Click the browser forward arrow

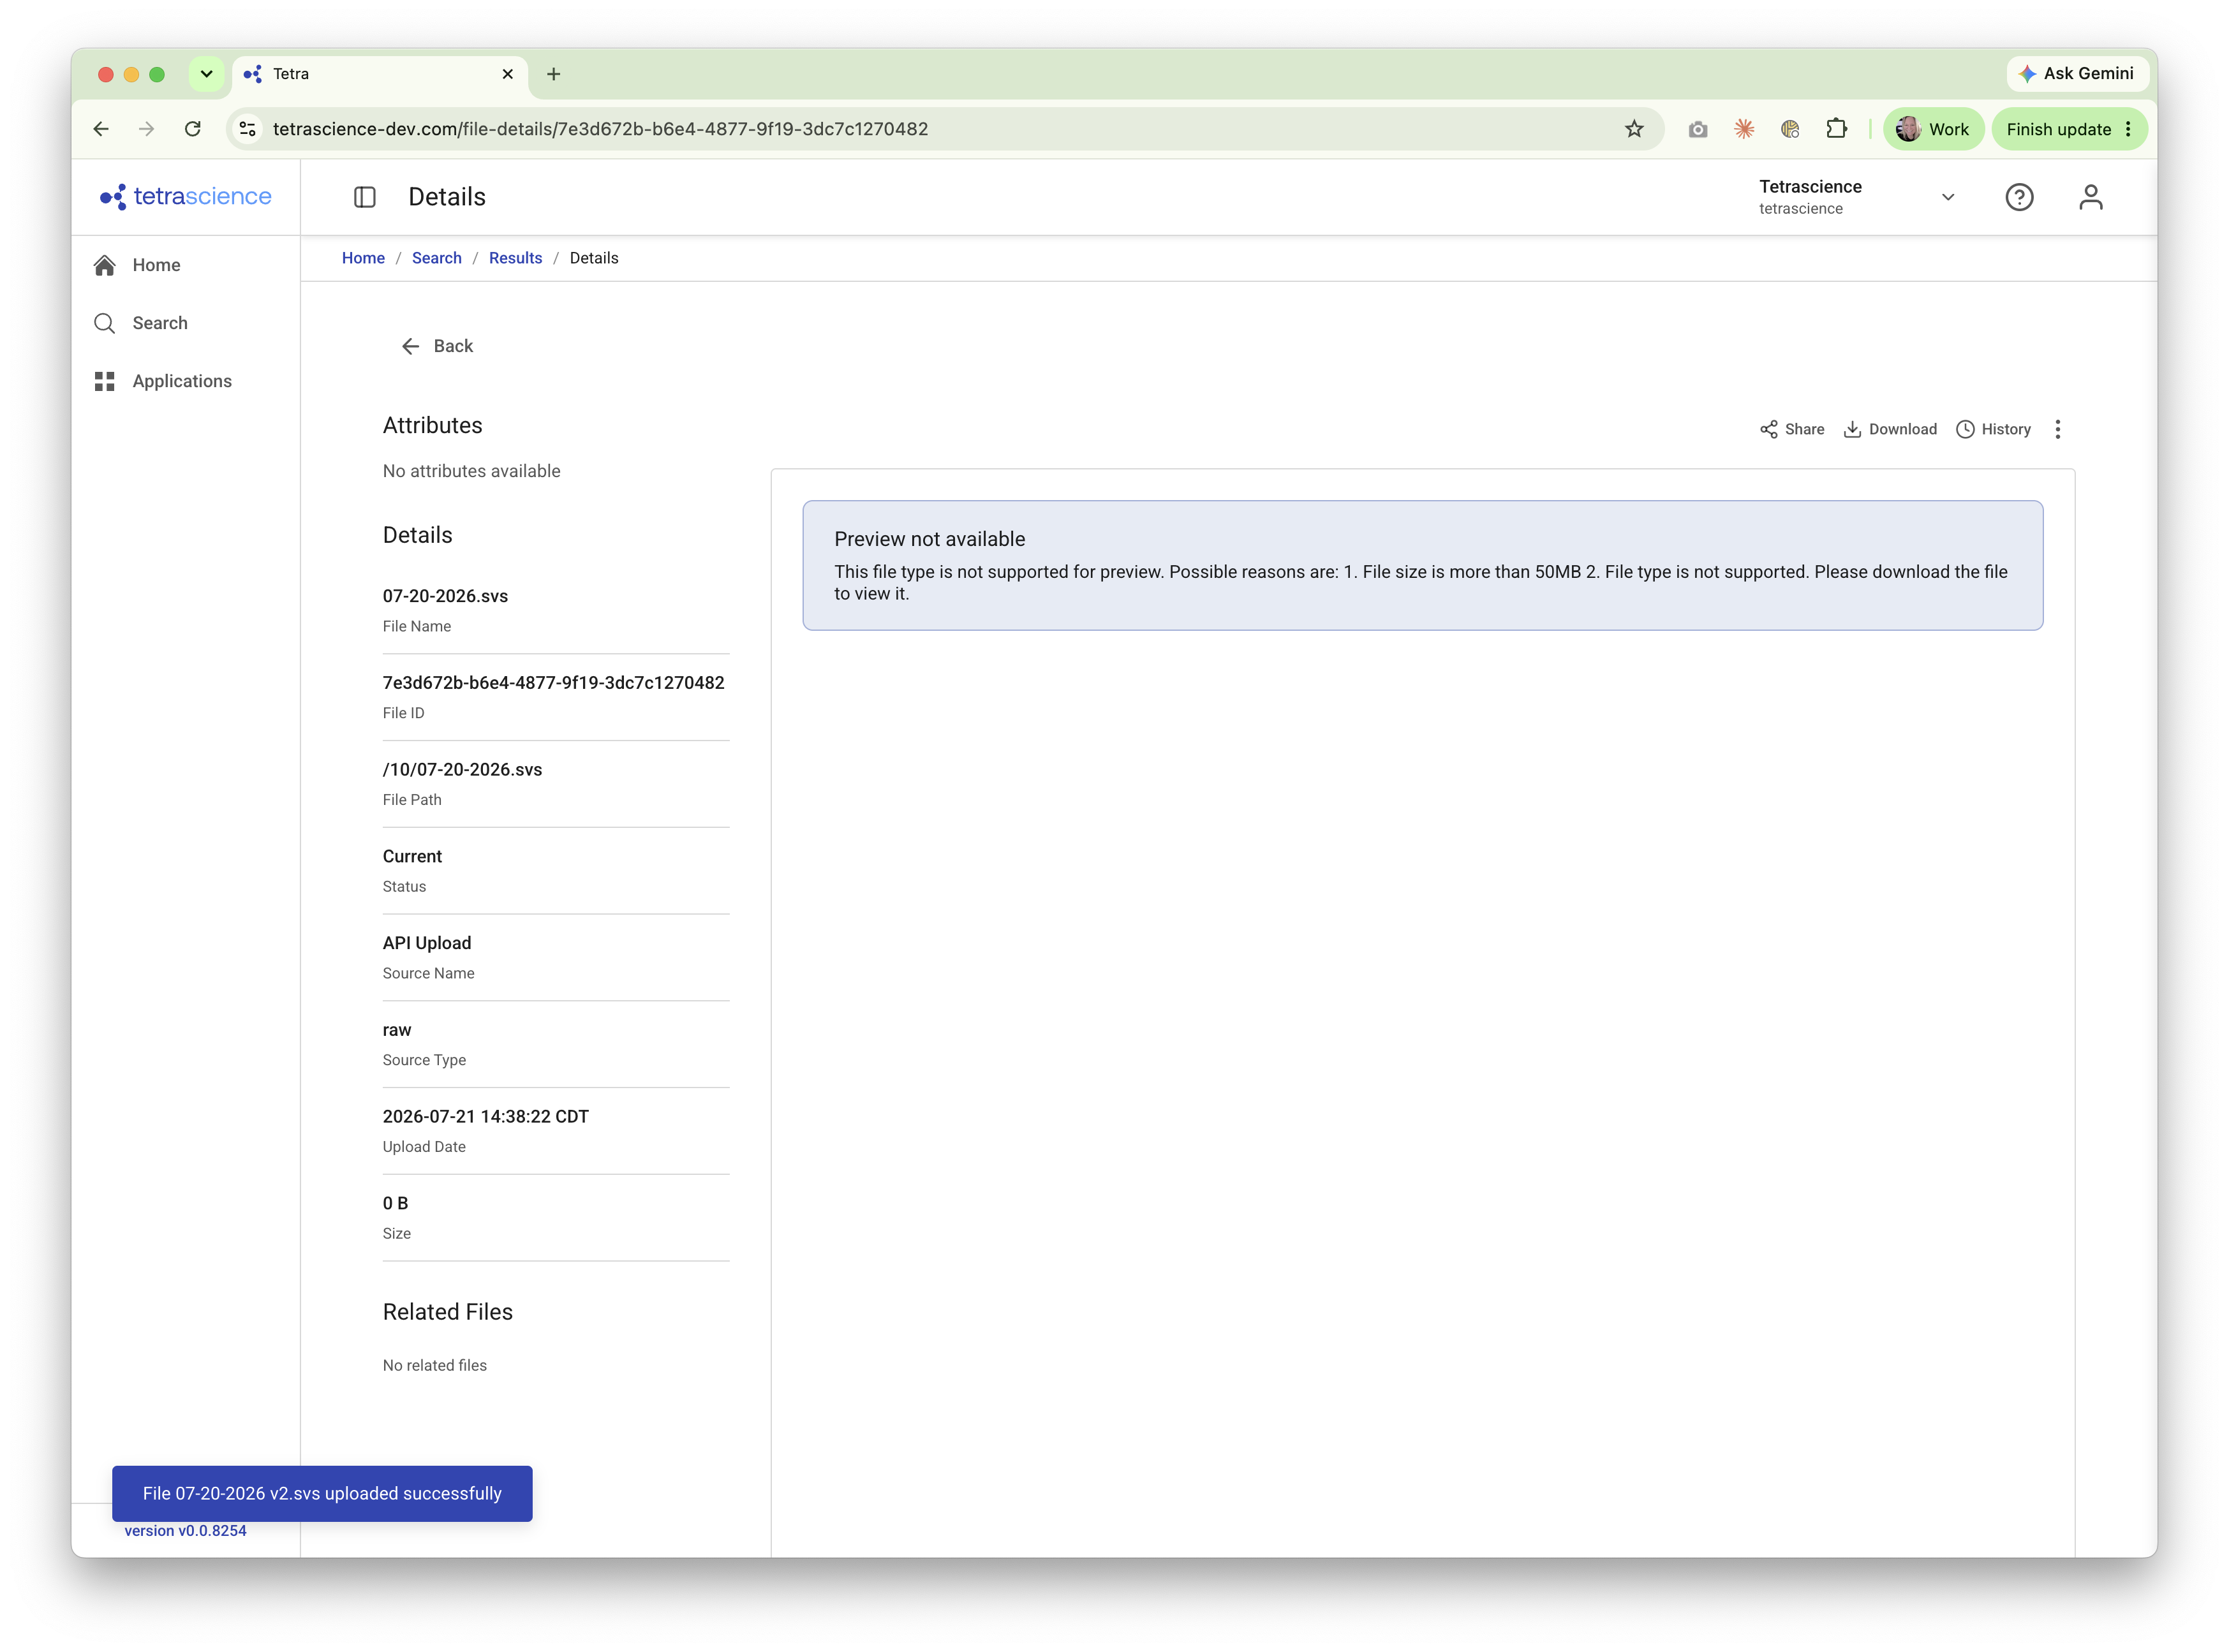[147, 129]
